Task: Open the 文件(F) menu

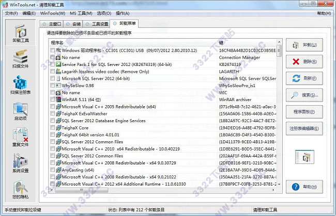Action: 11,13
